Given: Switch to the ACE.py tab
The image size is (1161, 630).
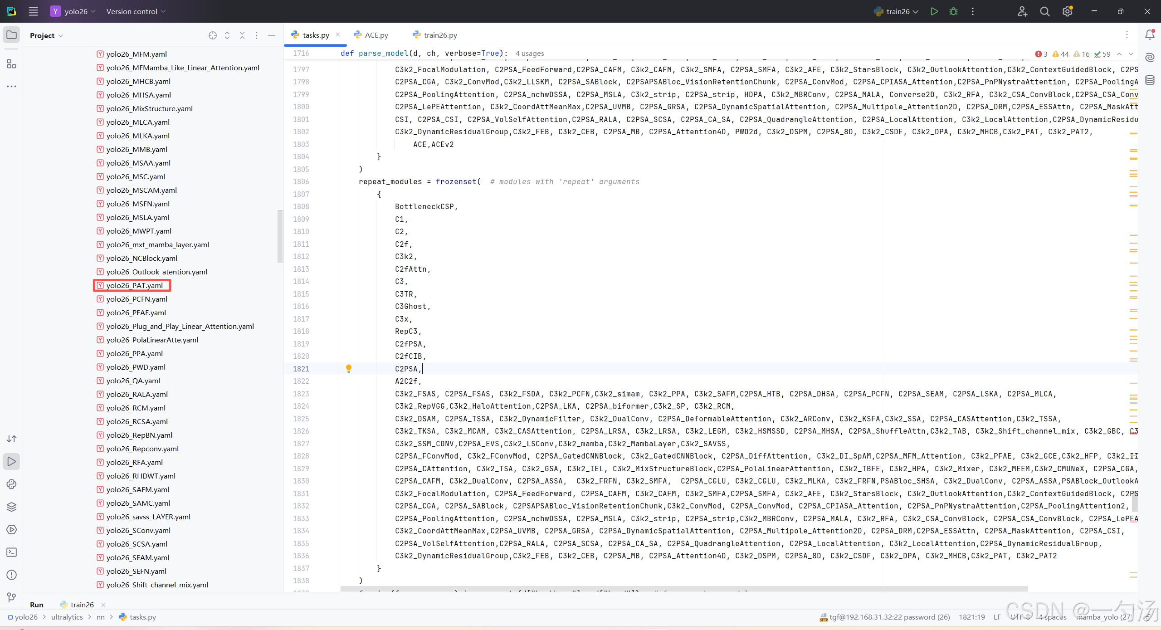Looking at the screenshot, I should pyautogui.click(x=376, y=35).
